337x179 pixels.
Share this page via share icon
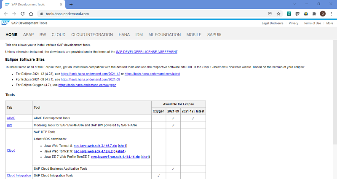(270, 14)
